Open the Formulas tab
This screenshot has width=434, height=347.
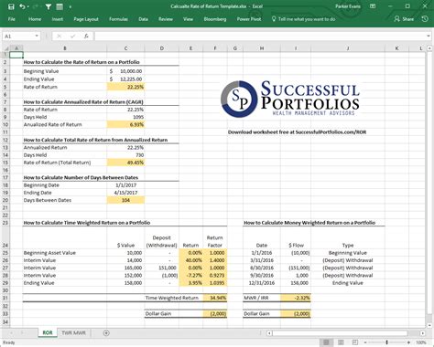[x=118, y=19]
